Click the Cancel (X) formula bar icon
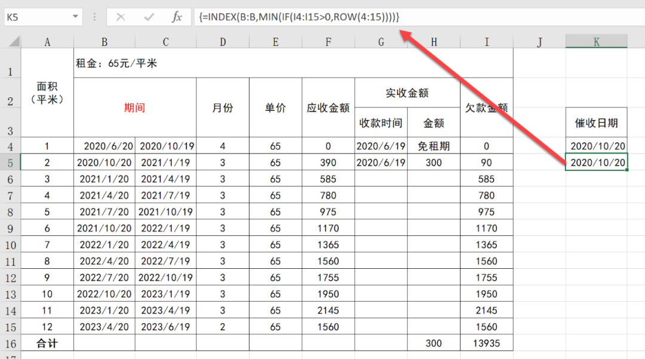645x359 pixels. (x=121, y=17)
